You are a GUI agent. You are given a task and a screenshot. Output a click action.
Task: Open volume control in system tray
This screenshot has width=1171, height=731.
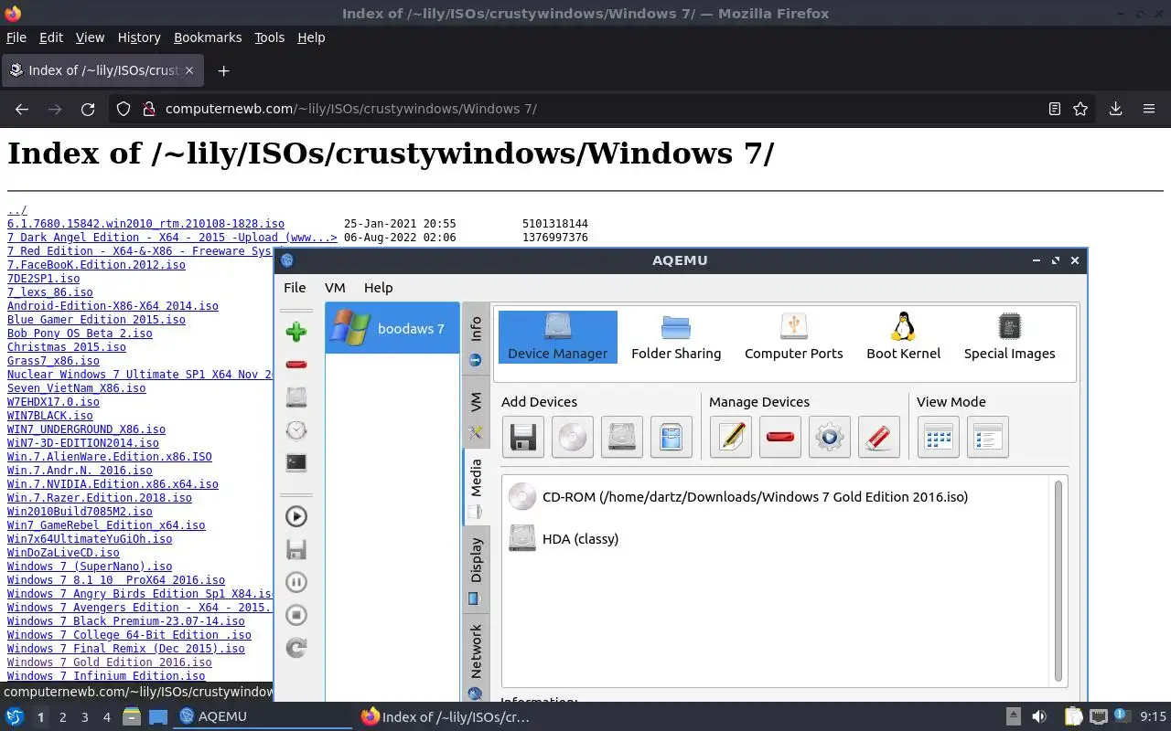1039,716
